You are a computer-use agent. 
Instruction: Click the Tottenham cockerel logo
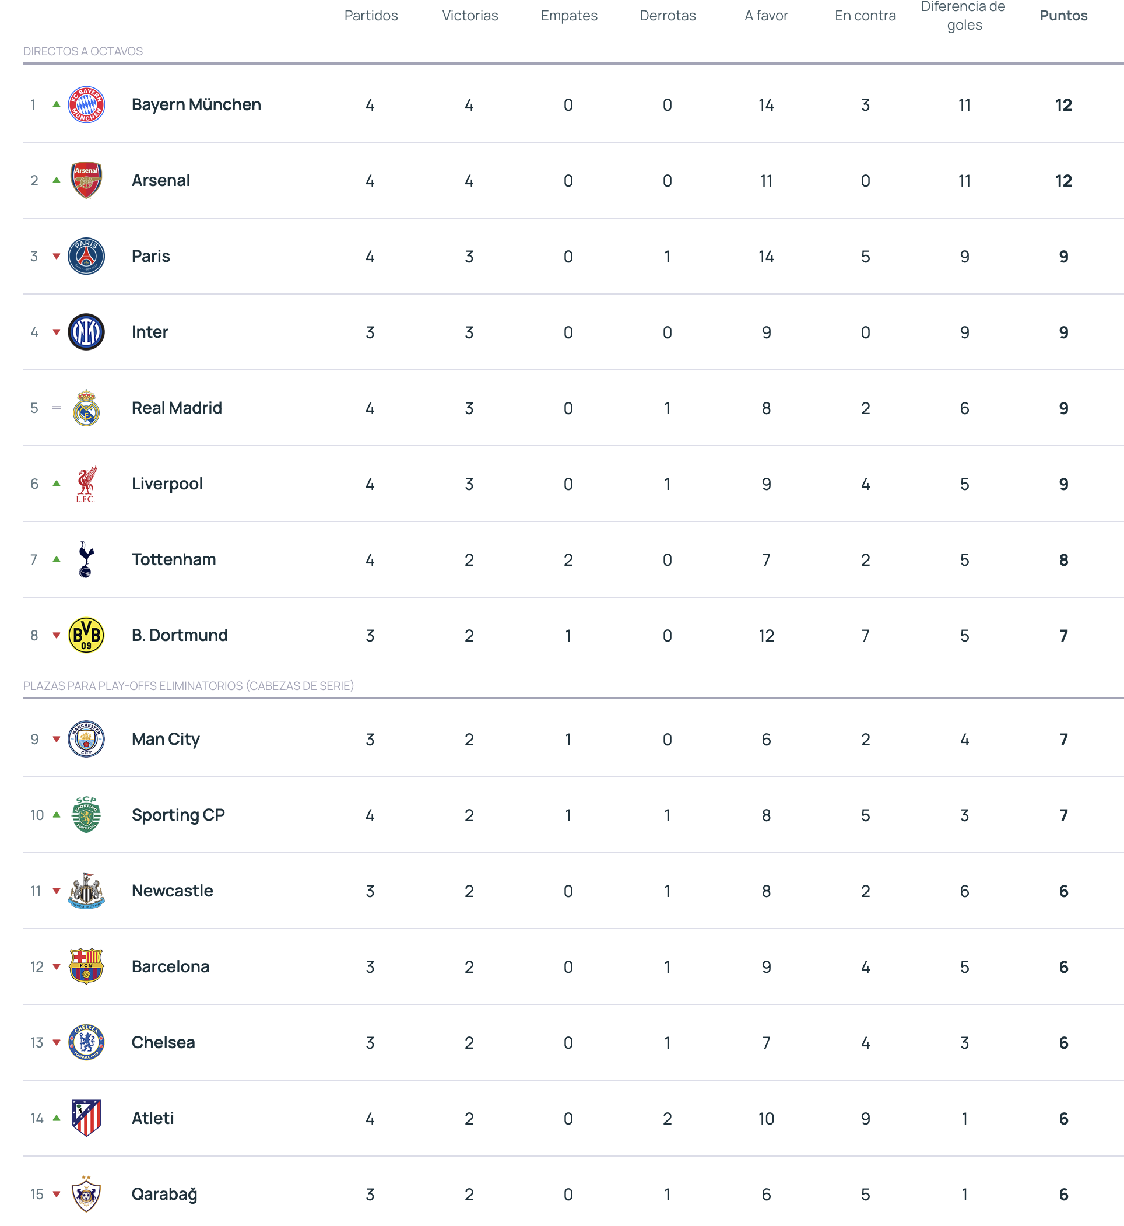(86, 560)
